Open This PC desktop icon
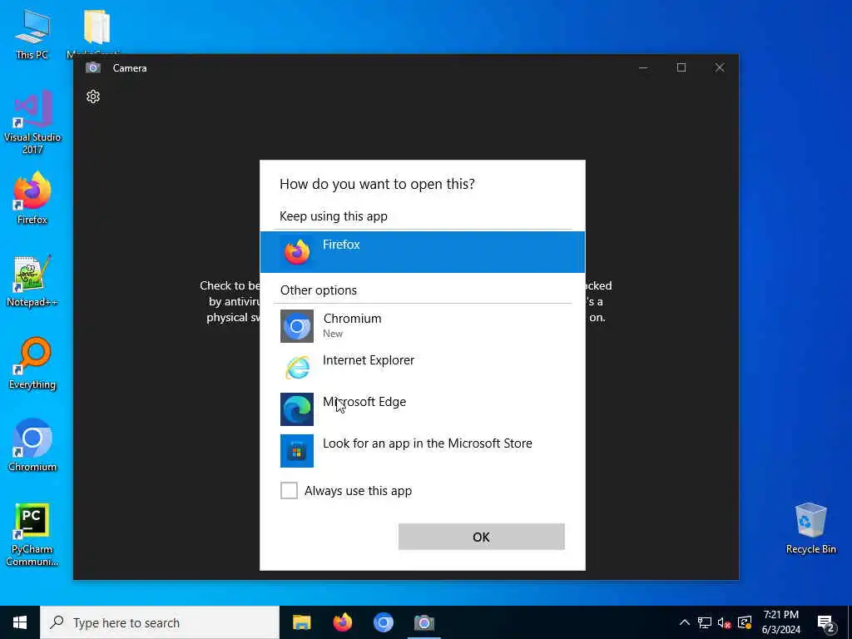852x639 pixels. (x=32, y=33)
